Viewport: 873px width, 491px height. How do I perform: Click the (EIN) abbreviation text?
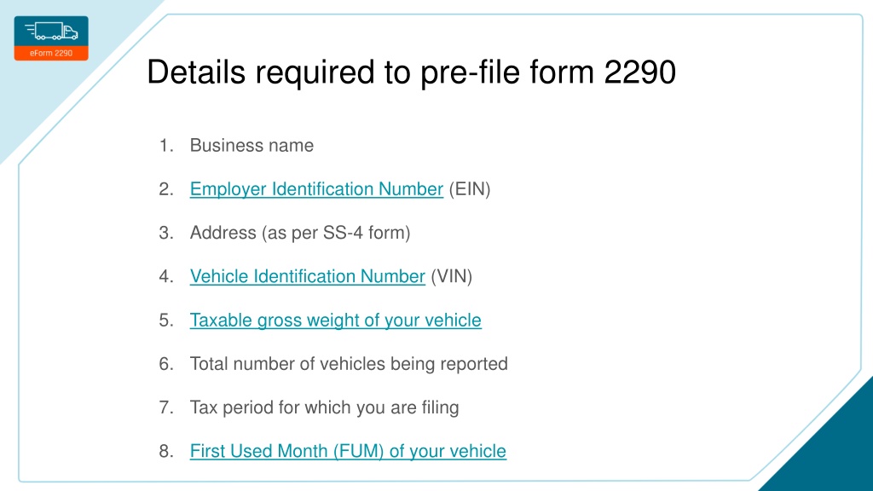click(470, 189)
